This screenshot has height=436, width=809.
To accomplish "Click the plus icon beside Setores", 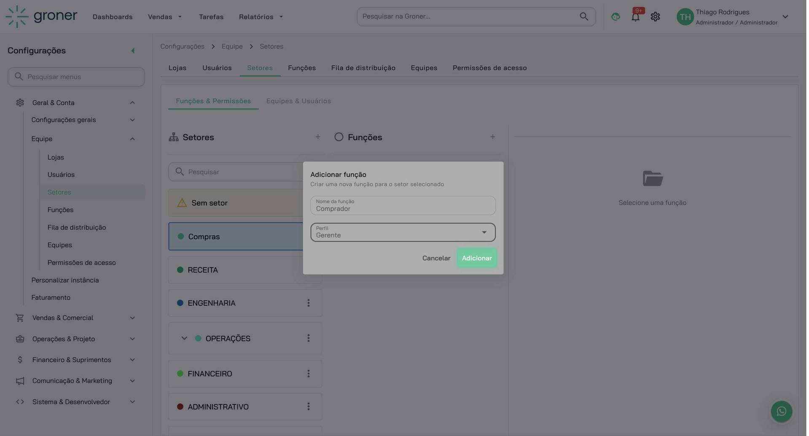I will tap(317, 137).
